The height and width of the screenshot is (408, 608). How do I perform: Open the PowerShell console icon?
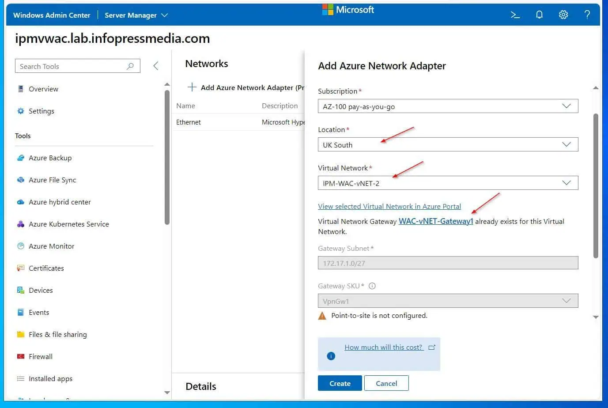click(x=515, y=15)
